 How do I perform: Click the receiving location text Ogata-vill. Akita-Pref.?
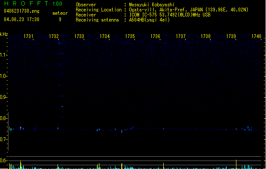click(x=159, y=10)
